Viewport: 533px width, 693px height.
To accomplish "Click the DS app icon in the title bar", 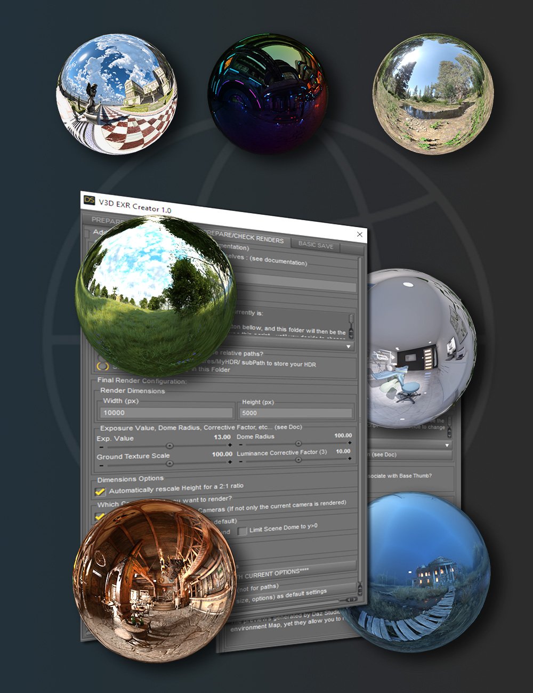I will click(x=90, y=200).
